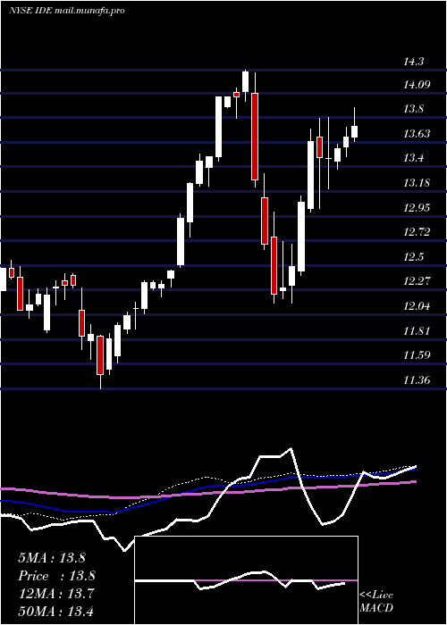447x625 pixels.
Task: Click the 5MA : 13.8 legend text
Action: (52, 558)
